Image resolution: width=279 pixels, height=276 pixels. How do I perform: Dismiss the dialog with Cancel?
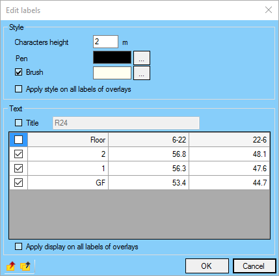point(254,266)
